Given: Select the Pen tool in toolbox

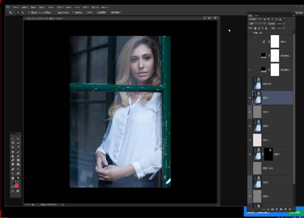Looking at the screenshot, I should tap(13, 169).
